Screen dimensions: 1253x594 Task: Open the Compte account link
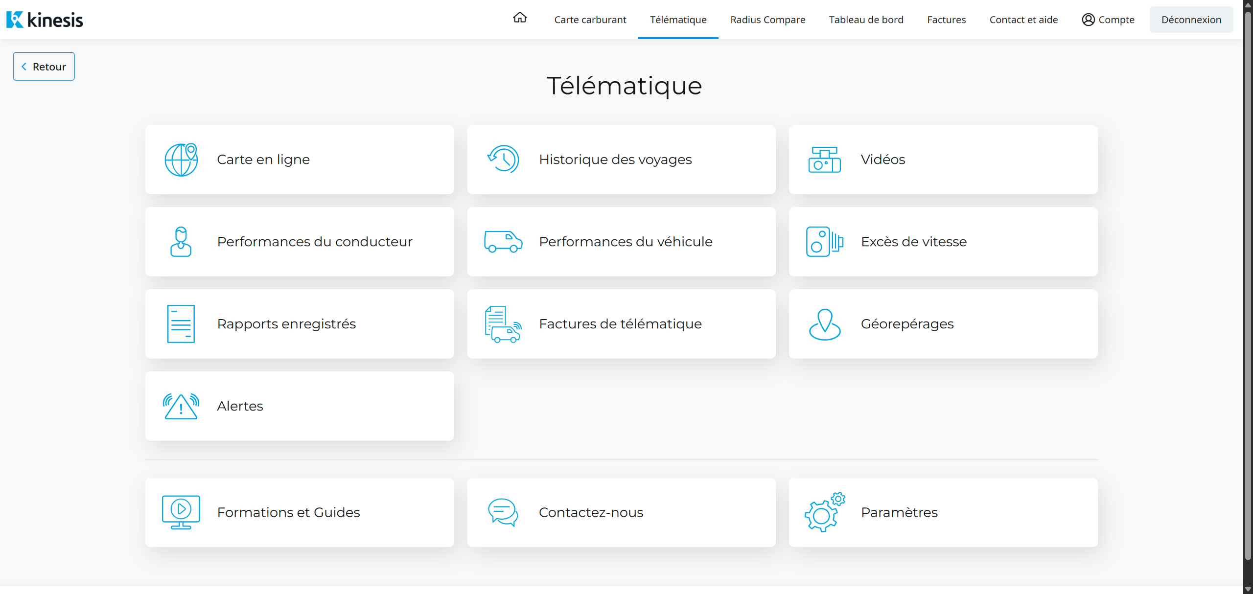(1108, 20)
